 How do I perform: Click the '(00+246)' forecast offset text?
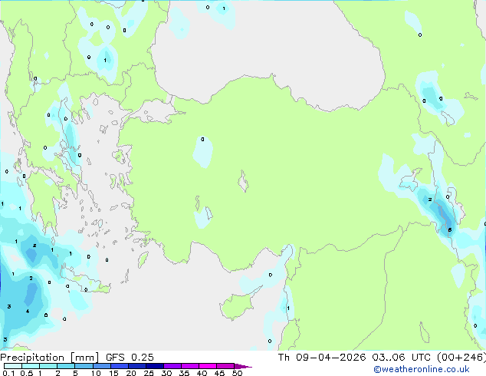tap(461, 358)
